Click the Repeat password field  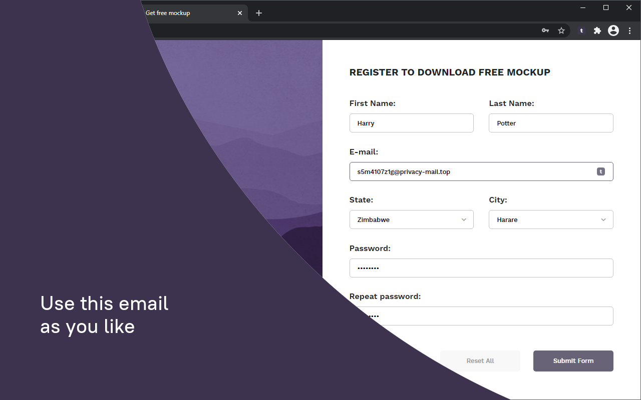coord(481,316)
